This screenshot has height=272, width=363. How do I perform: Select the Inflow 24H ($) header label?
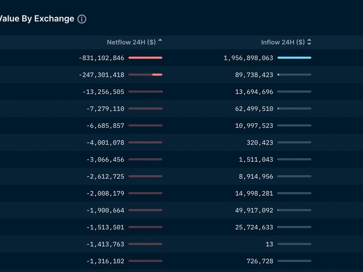point(283,42)
